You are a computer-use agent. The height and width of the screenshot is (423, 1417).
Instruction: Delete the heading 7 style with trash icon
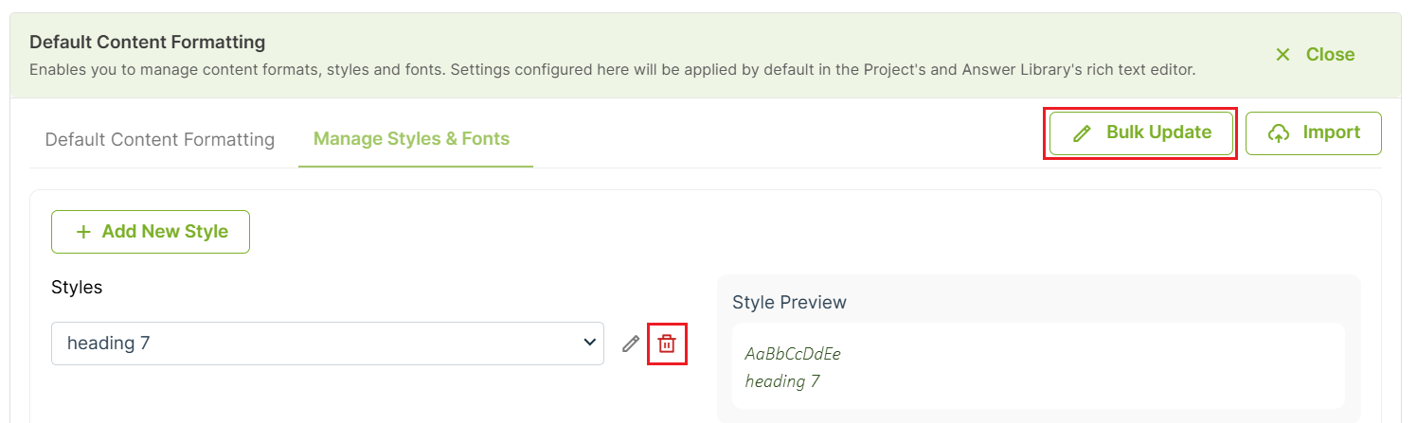click(667, 344)
